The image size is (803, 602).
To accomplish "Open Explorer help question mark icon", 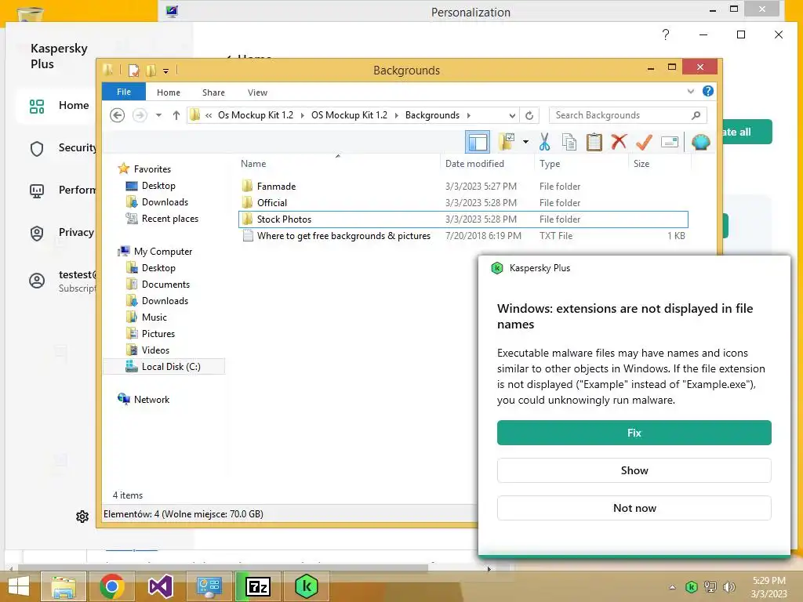I will tap(708, 91).
